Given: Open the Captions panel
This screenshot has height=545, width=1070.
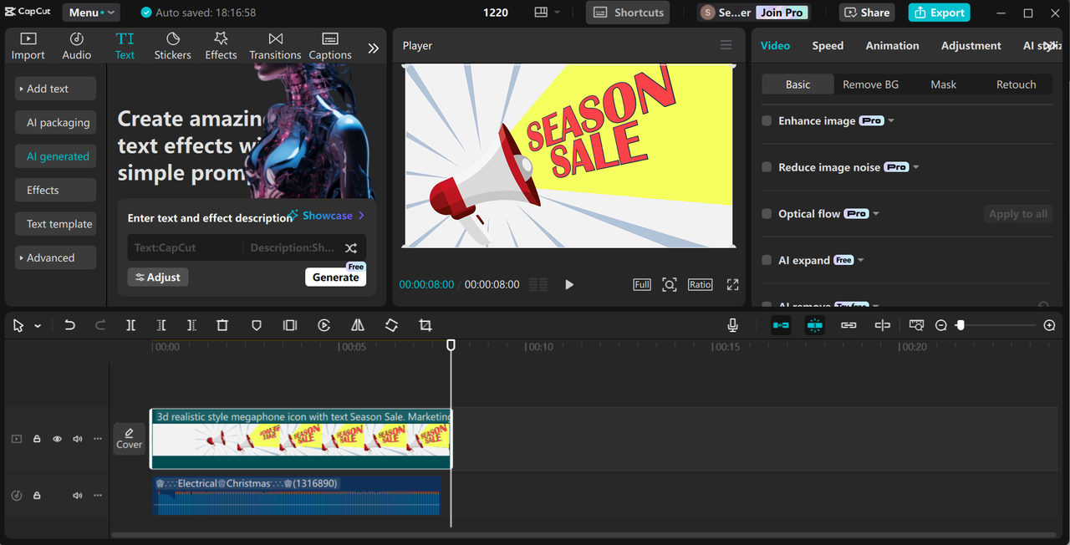Looking at the screenshot, I should 330,46.
